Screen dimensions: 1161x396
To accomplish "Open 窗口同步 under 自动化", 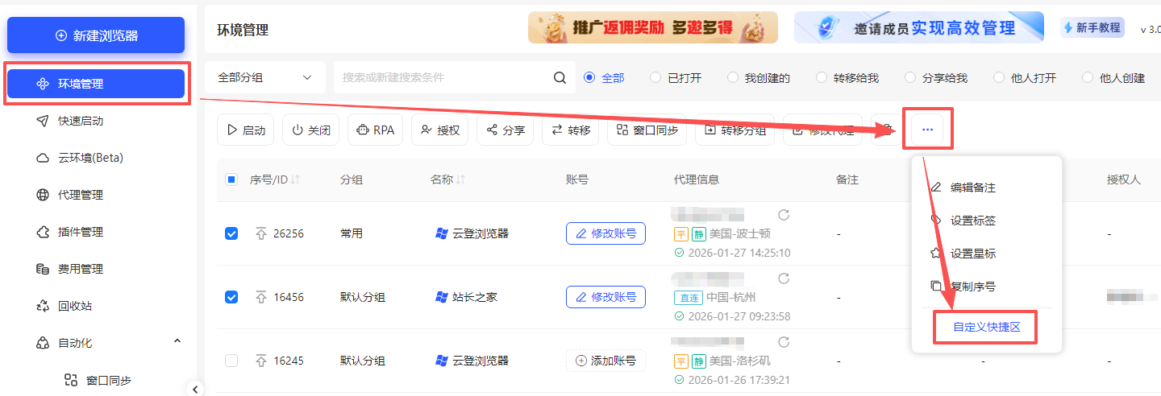I will click(x=108, y=380).
